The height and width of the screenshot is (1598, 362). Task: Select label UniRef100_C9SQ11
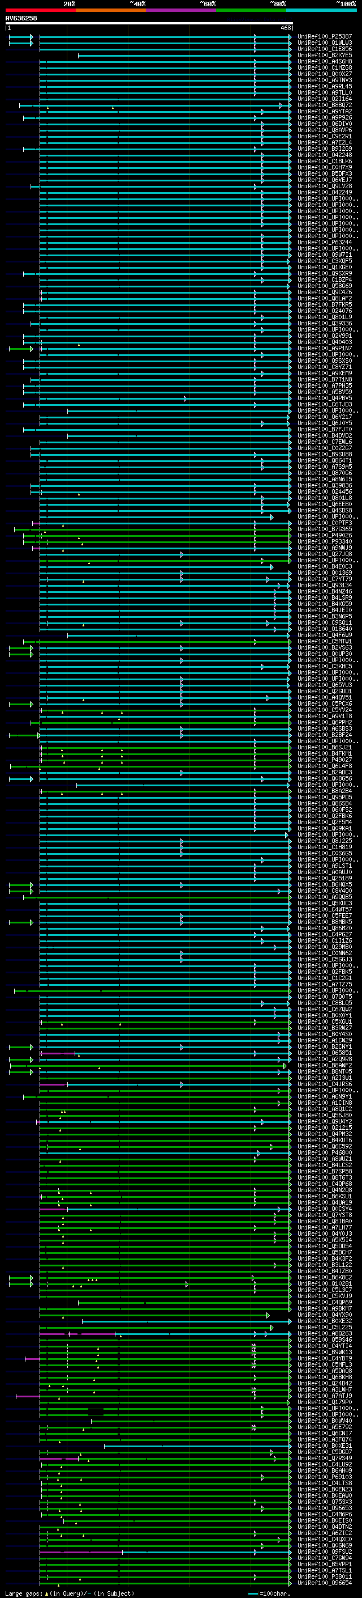pyautogui.click(x=325, y=623)
